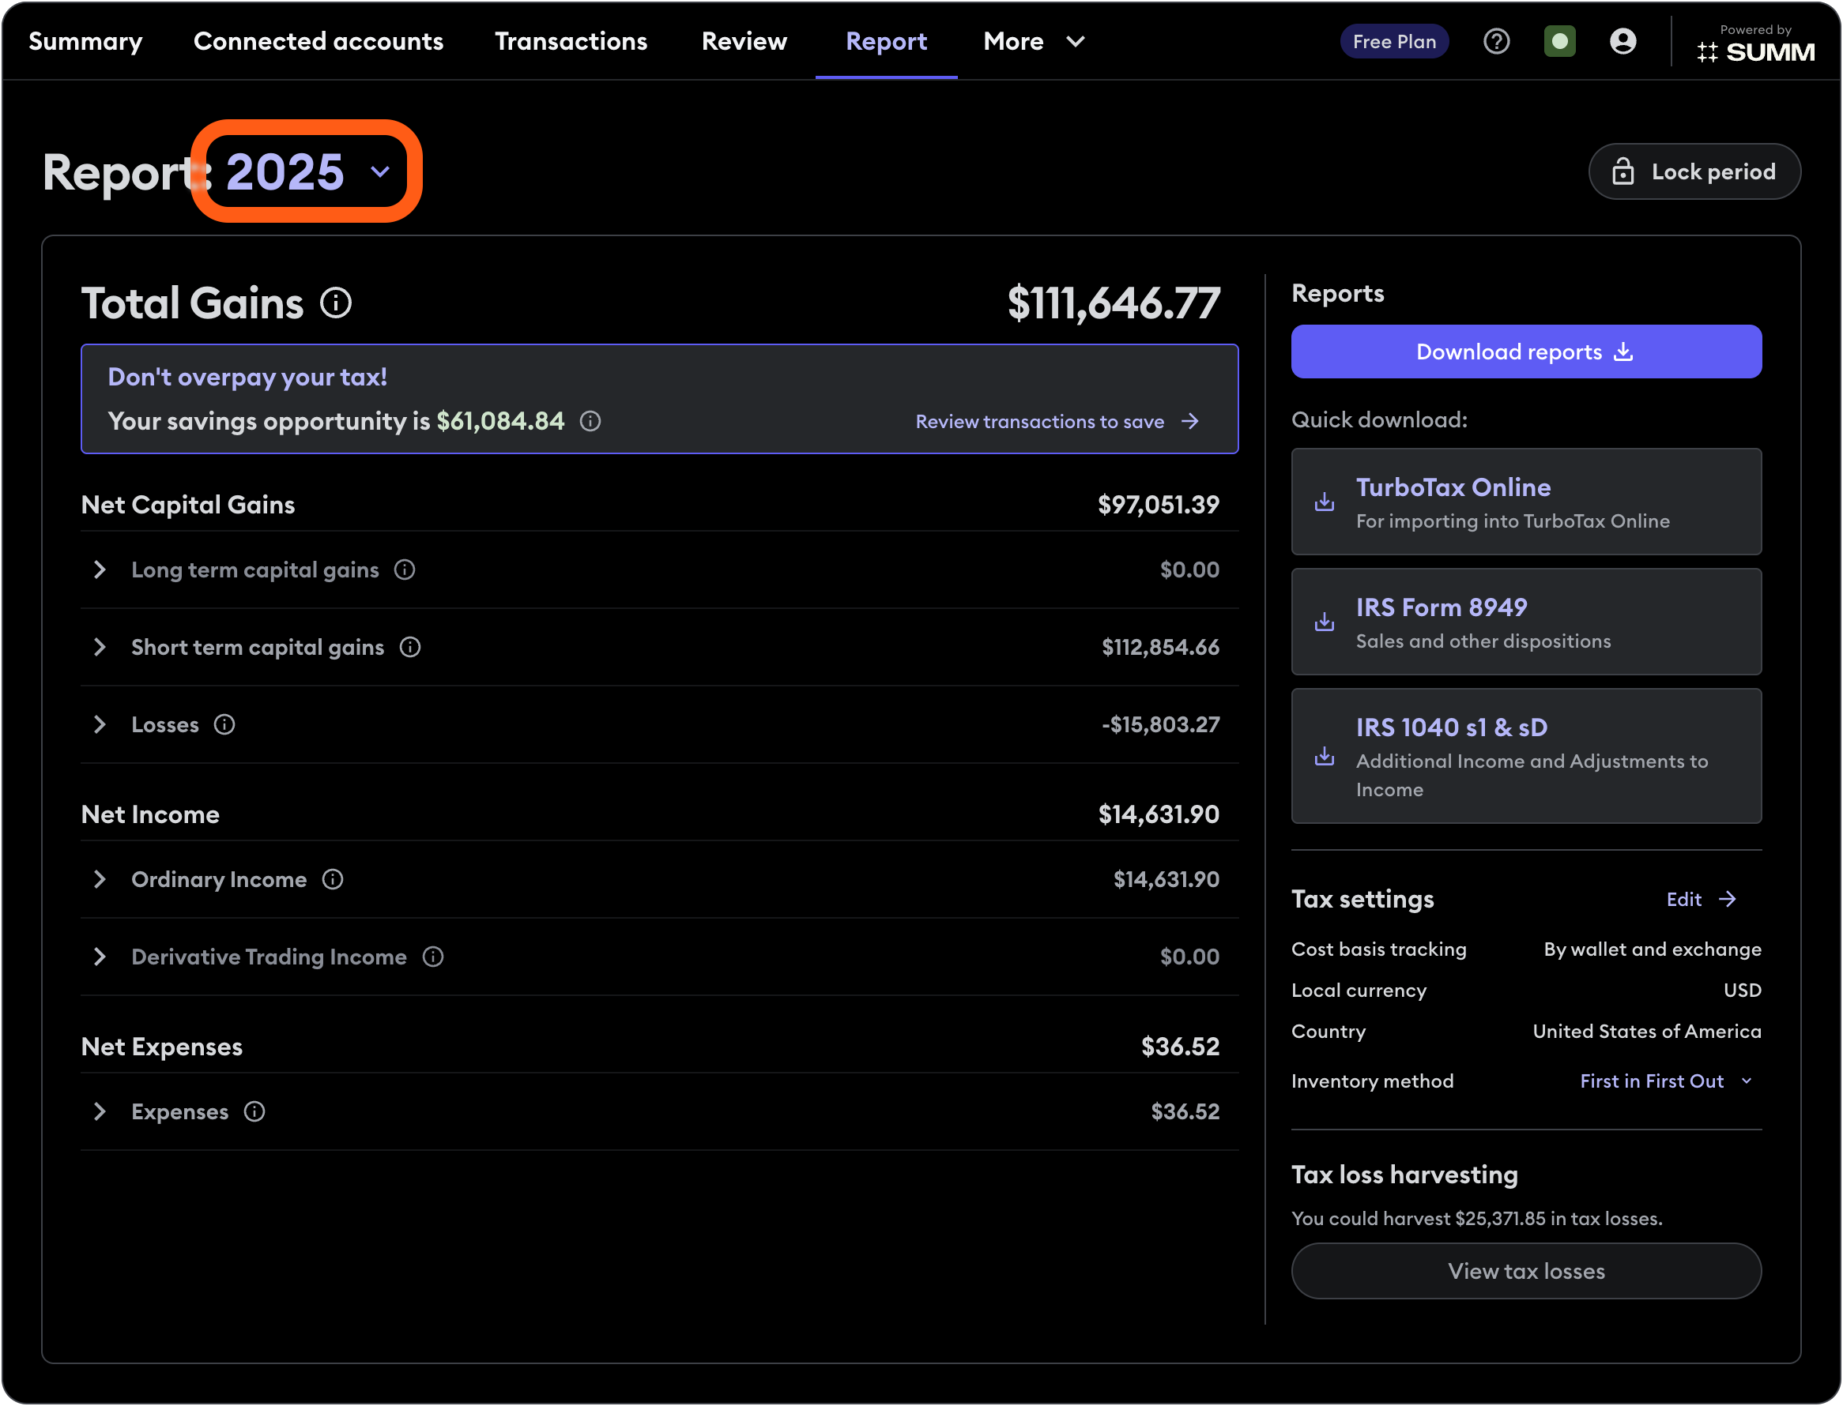Expand the Losses row
The image size is (1843, 1406).
[99, 725]
